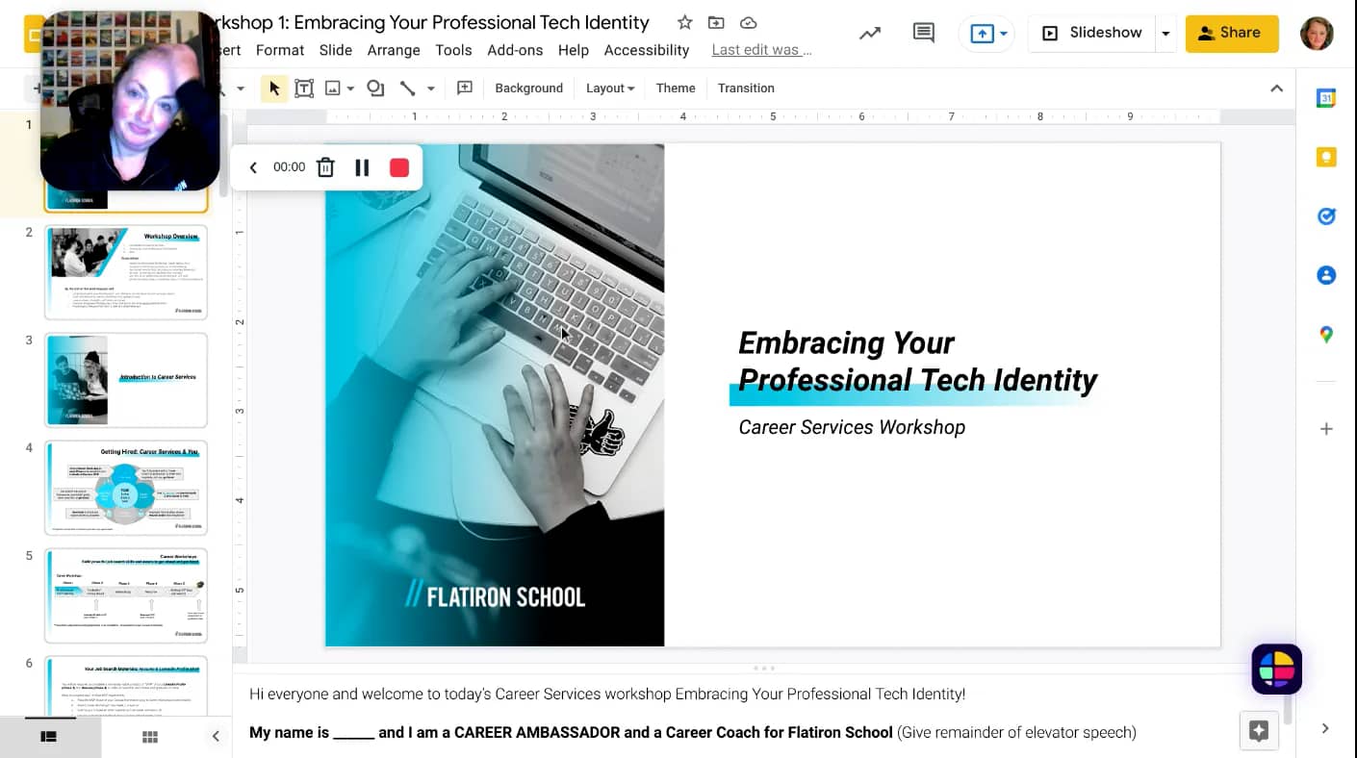Open the activity dashboard trend icon
The height and width of the screenshot is (758, 1357).
coord(870,33)
